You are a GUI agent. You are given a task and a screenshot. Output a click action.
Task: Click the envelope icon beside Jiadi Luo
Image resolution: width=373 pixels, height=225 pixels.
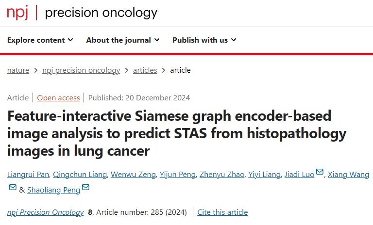[x=320, y=173]
